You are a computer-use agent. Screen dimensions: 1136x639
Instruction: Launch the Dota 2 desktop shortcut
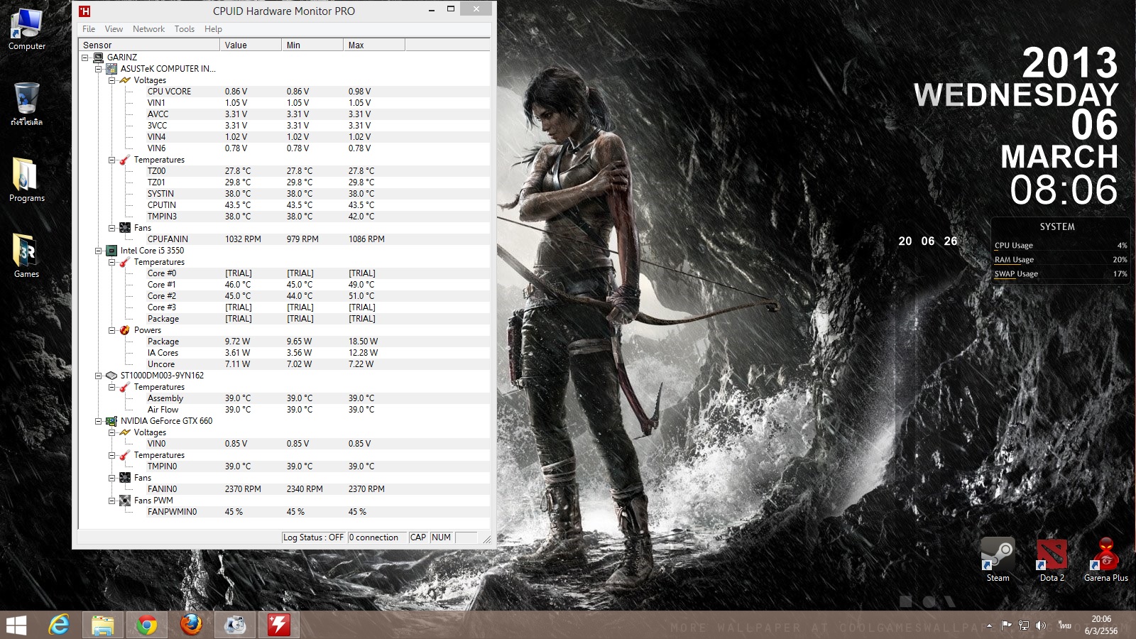click(x=1052, y=559)
